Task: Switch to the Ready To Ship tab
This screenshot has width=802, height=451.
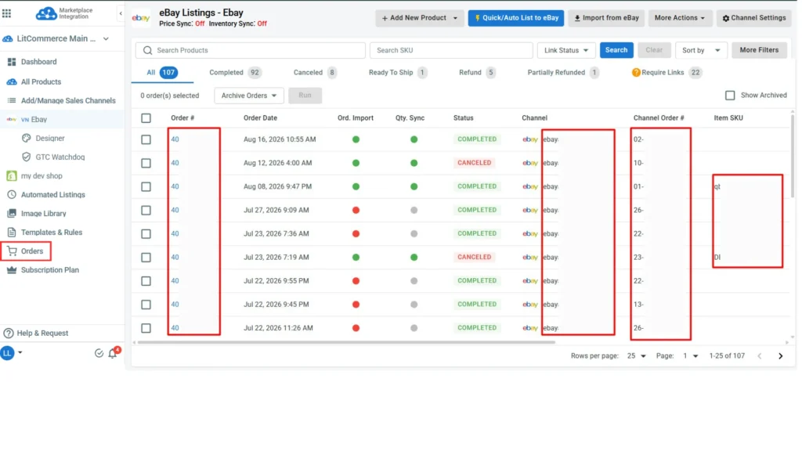Action: click(397, 73)
